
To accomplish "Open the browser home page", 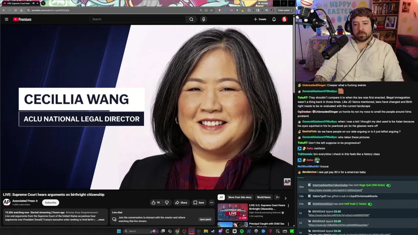I will [21, 10].
